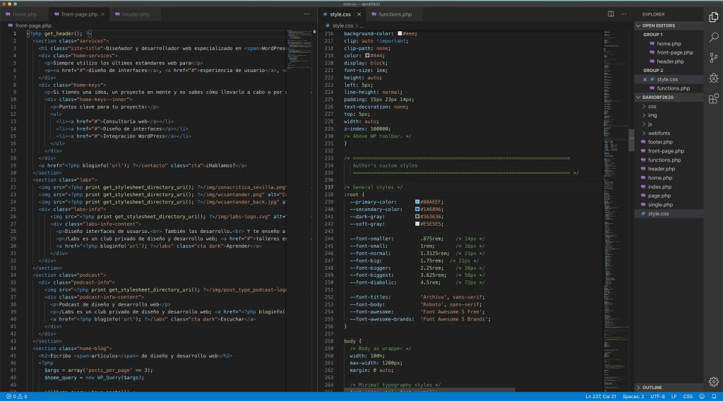Click line number 237 in style.css
Image resolution: width=723 pixels, height=401 pixels.
(329, 188)
